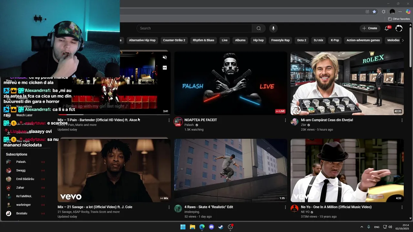
Task: Click the Edge favorites star icon
Action: (374, 12)
